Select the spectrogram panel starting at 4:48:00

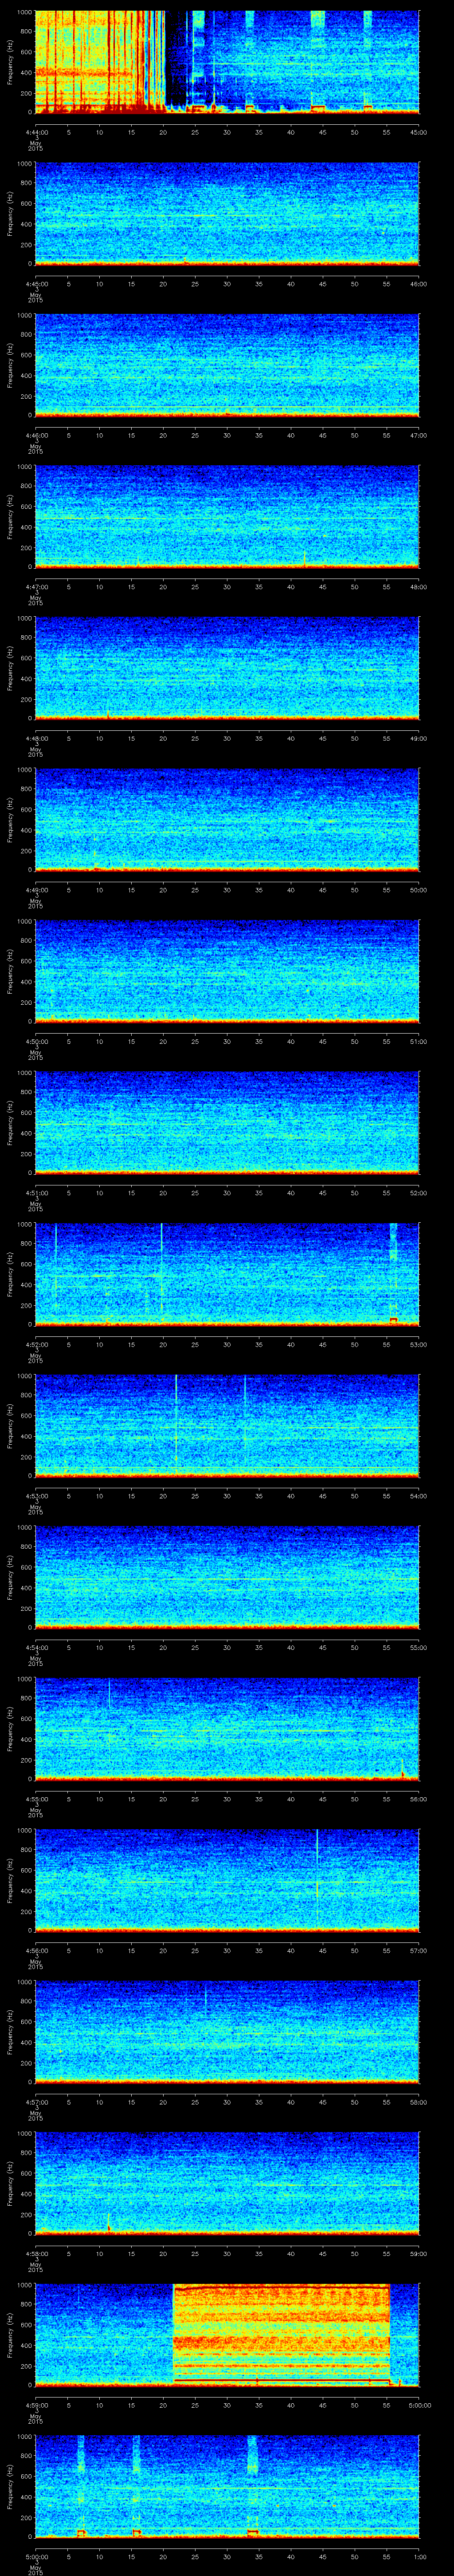coord(227,668)
